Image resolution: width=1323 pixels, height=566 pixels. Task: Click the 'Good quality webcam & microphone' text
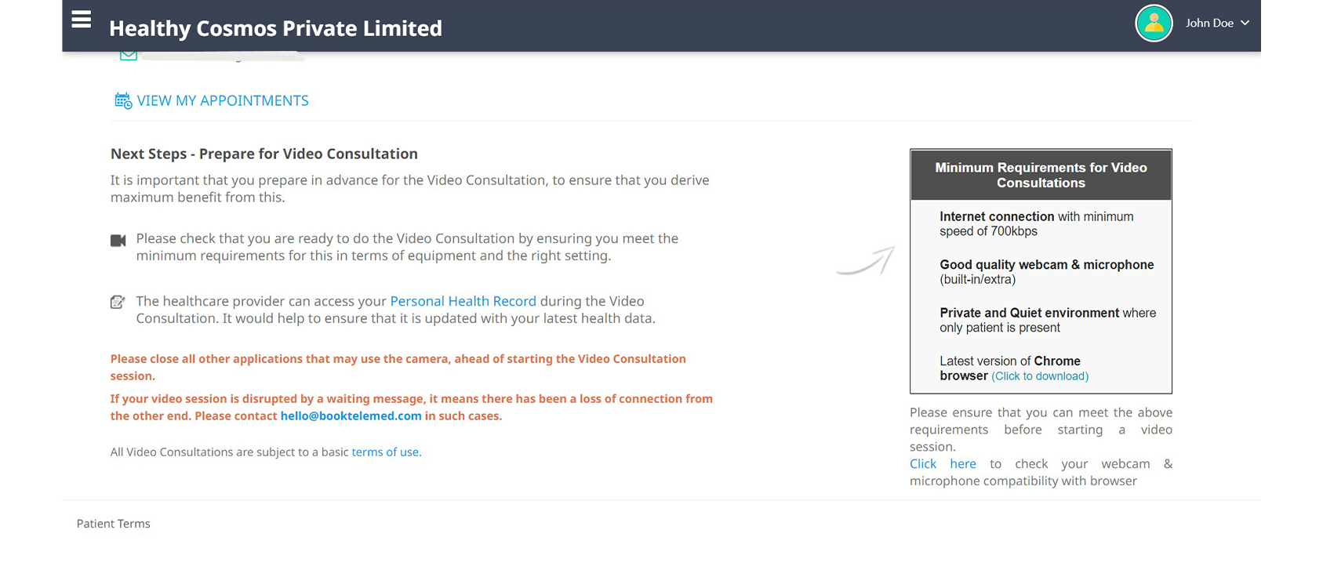click(x=1046, y=265)
